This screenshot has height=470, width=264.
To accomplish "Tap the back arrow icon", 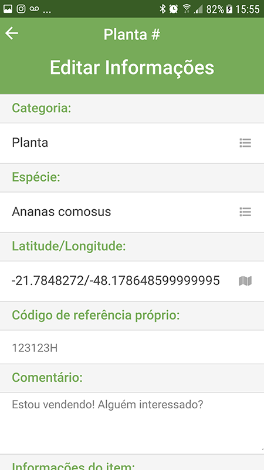I will tap(12, 33).
